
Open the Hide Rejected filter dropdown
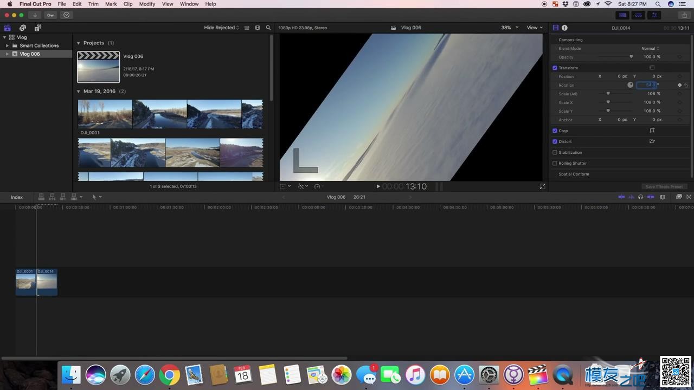[x=222, y=28]
